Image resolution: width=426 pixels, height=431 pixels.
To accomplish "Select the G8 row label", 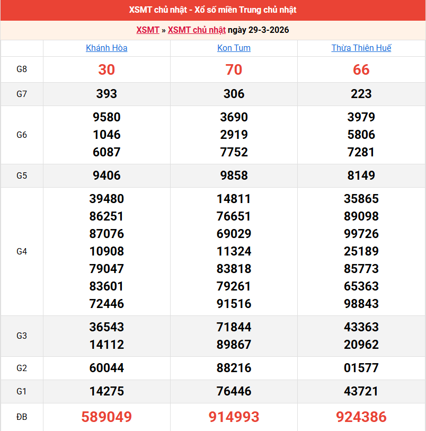I will click(x=22, y=69).
